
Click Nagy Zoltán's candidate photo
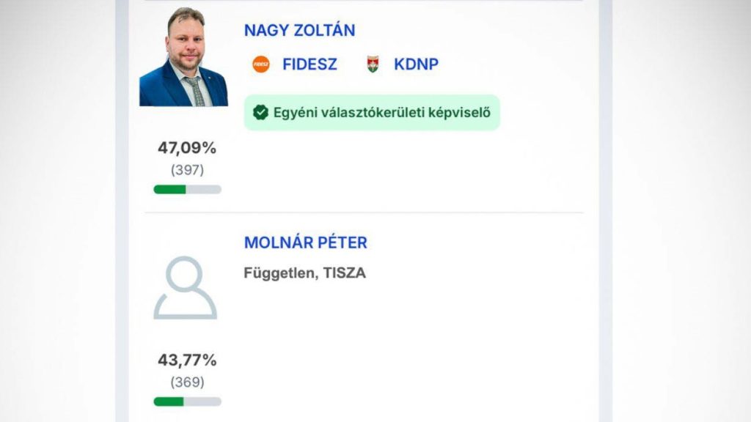183,57
